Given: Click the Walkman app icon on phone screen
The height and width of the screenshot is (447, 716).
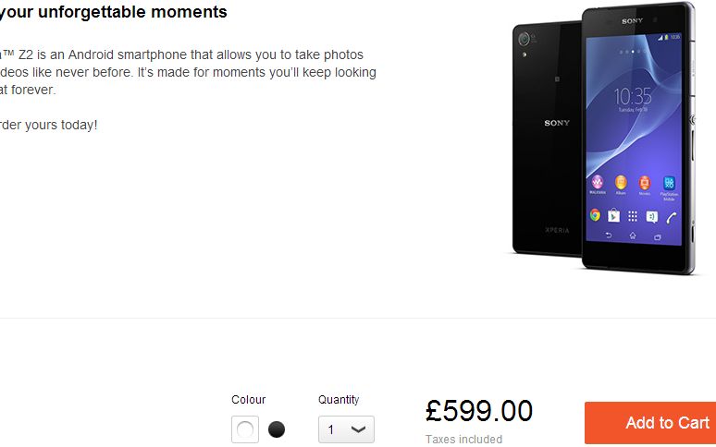Looking at the screenshot, I should pyautogui.click(x=598, y=182).
